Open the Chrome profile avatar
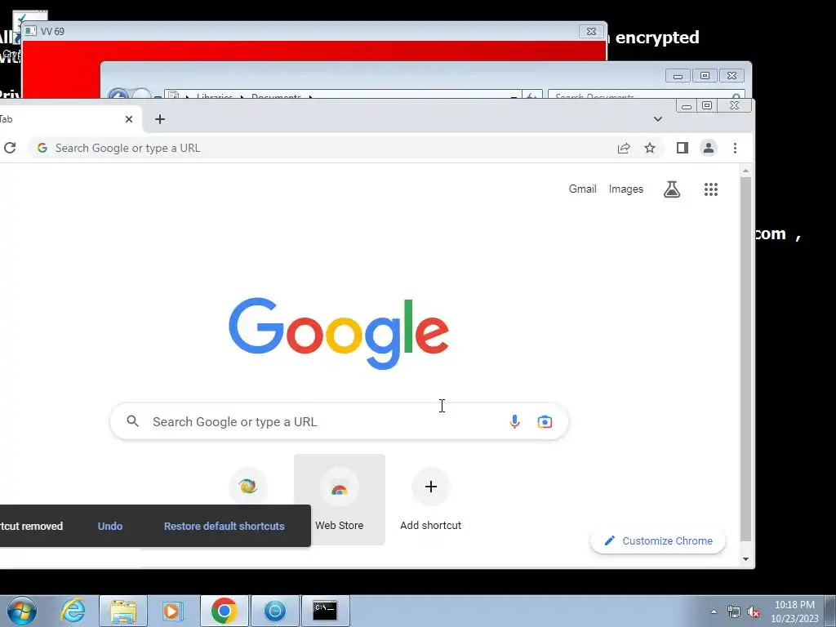Viewport: 836px width, 627px height. coord(708,148)
